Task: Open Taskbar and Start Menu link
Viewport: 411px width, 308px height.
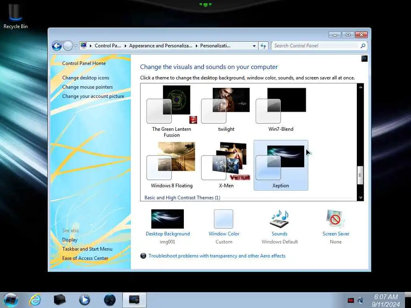Action: (x=87, y=249)
